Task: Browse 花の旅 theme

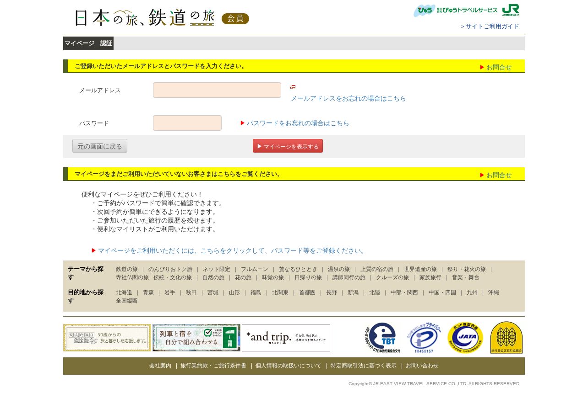Action: click(243, 277)
